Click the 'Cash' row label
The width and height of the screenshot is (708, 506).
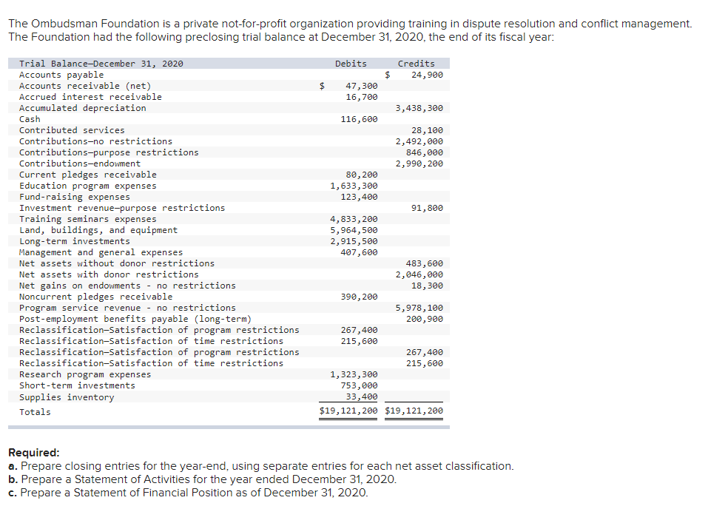coord(30,119)
